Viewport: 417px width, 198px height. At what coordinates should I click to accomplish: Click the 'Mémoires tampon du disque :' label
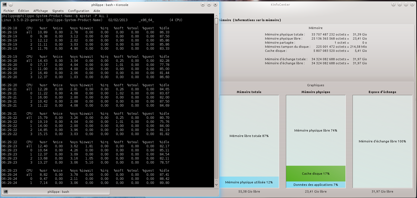pyautogui.click(x=287, y=47)
